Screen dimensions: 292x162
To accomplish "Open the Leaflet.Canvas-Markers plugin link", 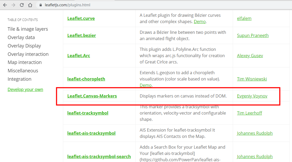I will (92, 96).
